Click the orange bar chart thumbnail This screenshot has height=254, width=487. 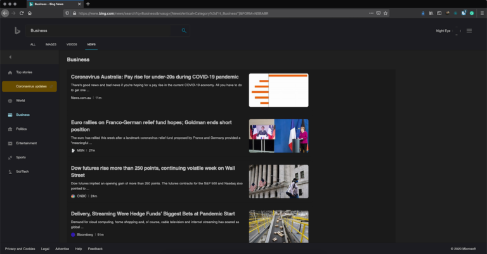click(278, 90)
